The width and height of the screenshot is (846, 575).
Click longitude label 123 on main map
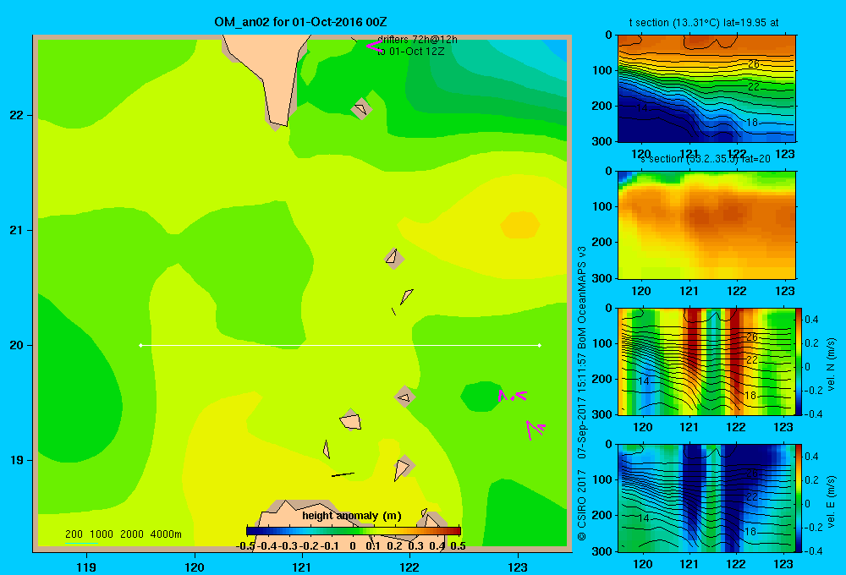coord(518,567)
